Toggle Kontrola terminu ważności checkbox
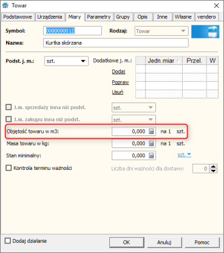224x253 pixels. 8,168
